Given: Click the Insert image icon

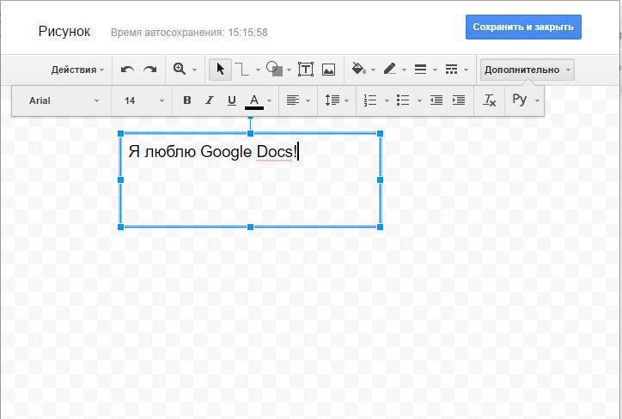Looking at the screenshot, I should point(328,70).
